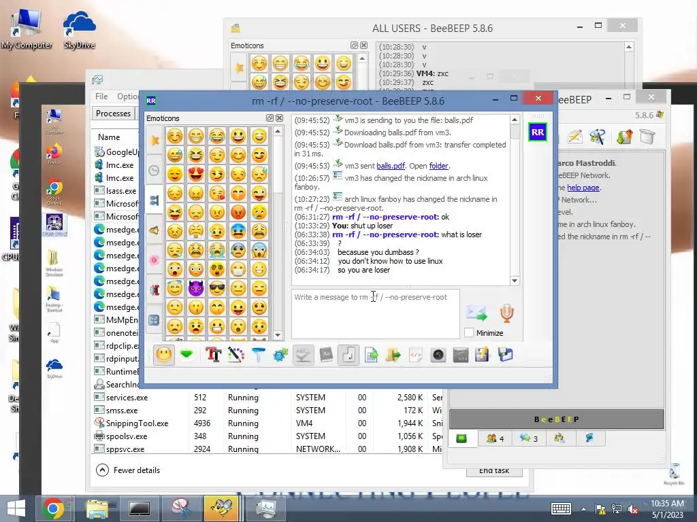697x522 pixels.
Task: Open the font color pen icon
Action: point(236,355)
